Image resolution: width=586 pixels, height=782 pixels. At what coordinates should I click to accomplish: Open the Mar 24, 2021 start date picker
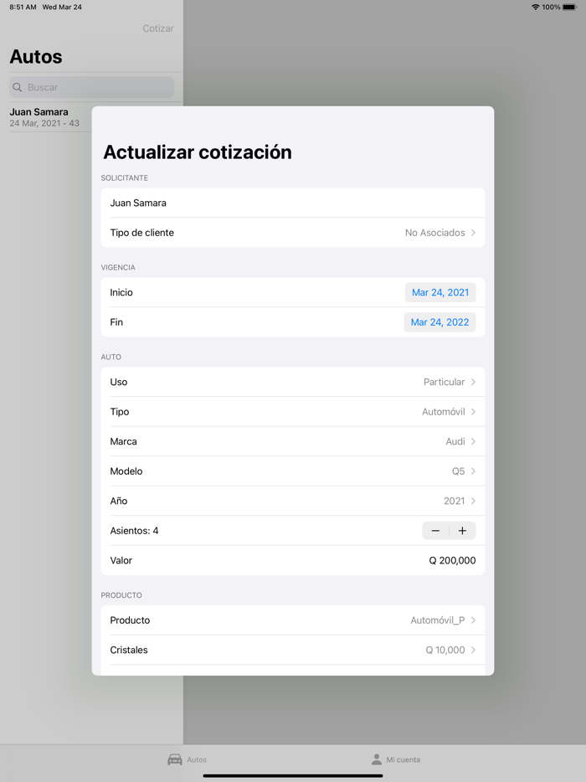pos(439,292)
